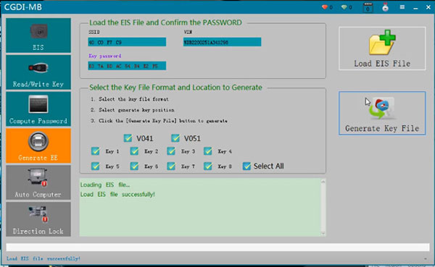
Task: Open the Direction Lock module
Action: tap(38, 219)
